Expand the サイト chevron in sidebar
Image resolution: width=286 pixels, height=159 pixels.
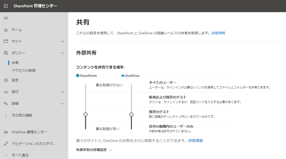coord(62,41)
